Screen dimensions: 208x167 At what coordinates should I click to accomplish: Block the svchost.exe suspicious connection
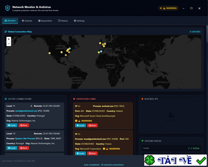pos(92,125)
